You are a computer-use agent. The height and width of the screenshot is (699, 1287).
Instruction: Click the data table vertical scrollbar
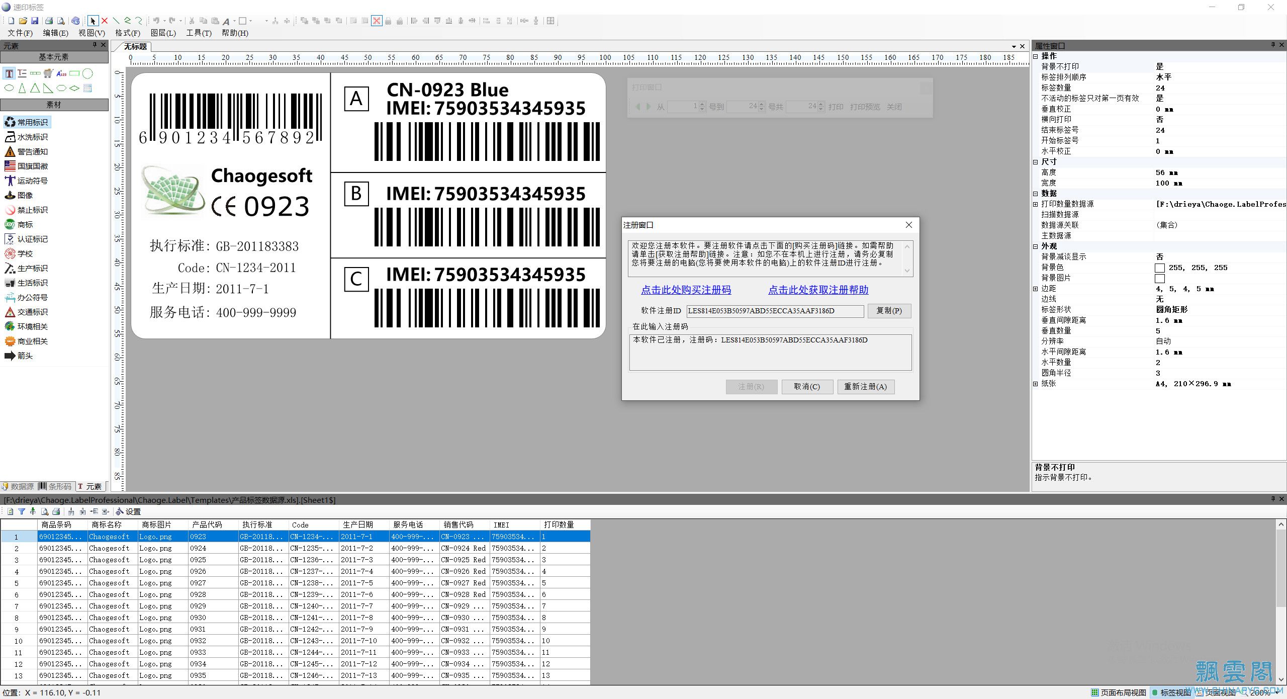[x=1281, y=601]
